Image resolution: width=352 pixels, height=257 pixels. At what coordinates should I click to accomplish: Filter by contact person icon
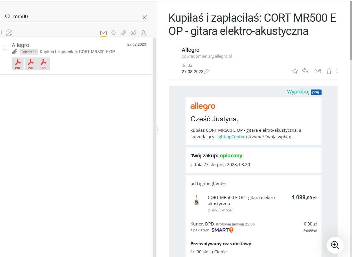(x=143, y=33)
